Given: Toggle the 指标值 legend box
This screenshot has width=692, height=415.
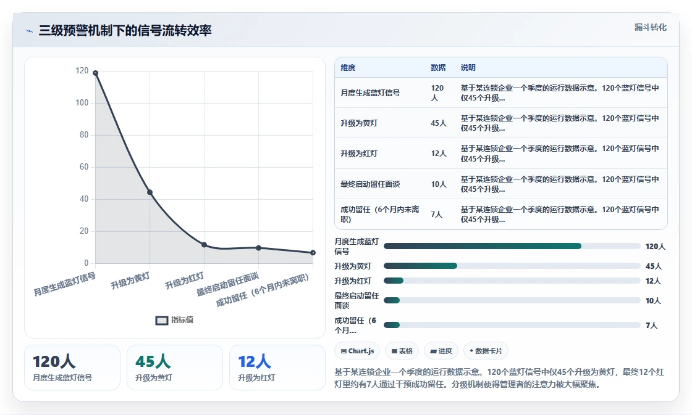Looking at the screenshot, I should pyautogui.click(x=162, y=320).
